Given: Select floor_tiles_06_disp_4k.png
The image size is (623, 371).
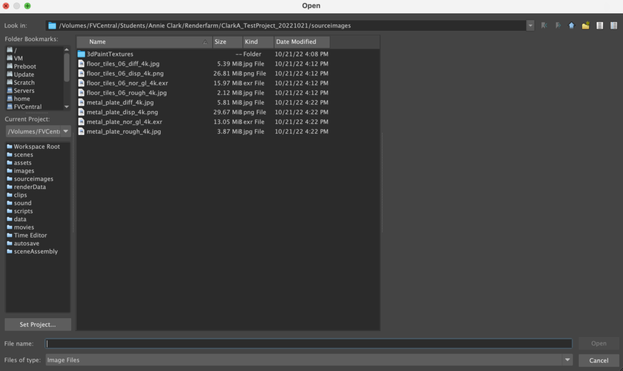Looking at the screenshot, I should coord(203,73).
